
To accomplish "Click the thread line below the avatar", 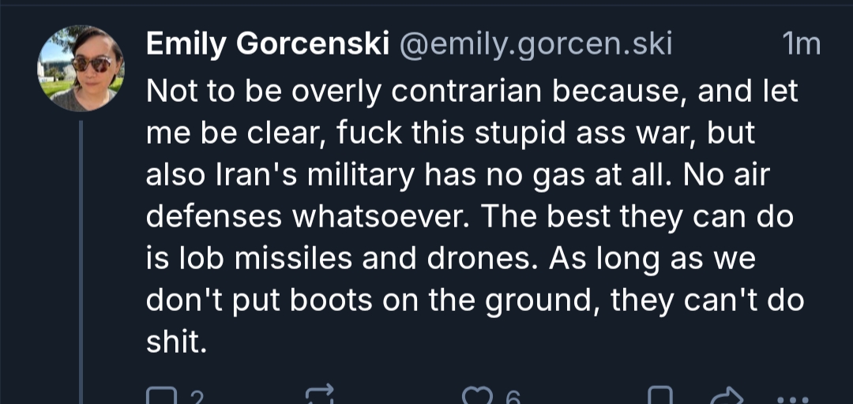I will point(81,260).
